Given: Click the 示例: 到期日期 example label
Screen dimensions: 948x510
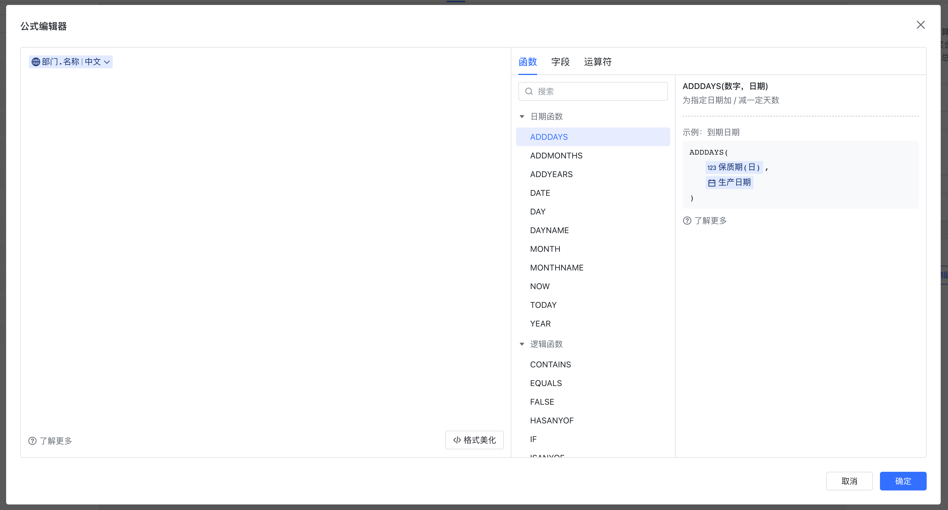Looking at the screenshot, I should [711, 132].
